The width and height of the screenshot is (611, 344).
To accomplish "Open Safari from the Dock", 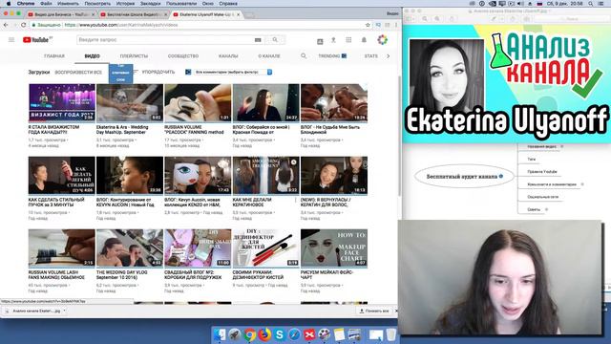I will 294,334.
